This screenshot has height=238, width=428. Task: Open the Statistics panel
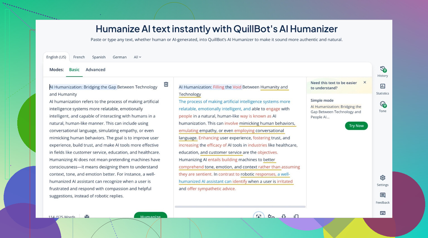click(383, 89)
